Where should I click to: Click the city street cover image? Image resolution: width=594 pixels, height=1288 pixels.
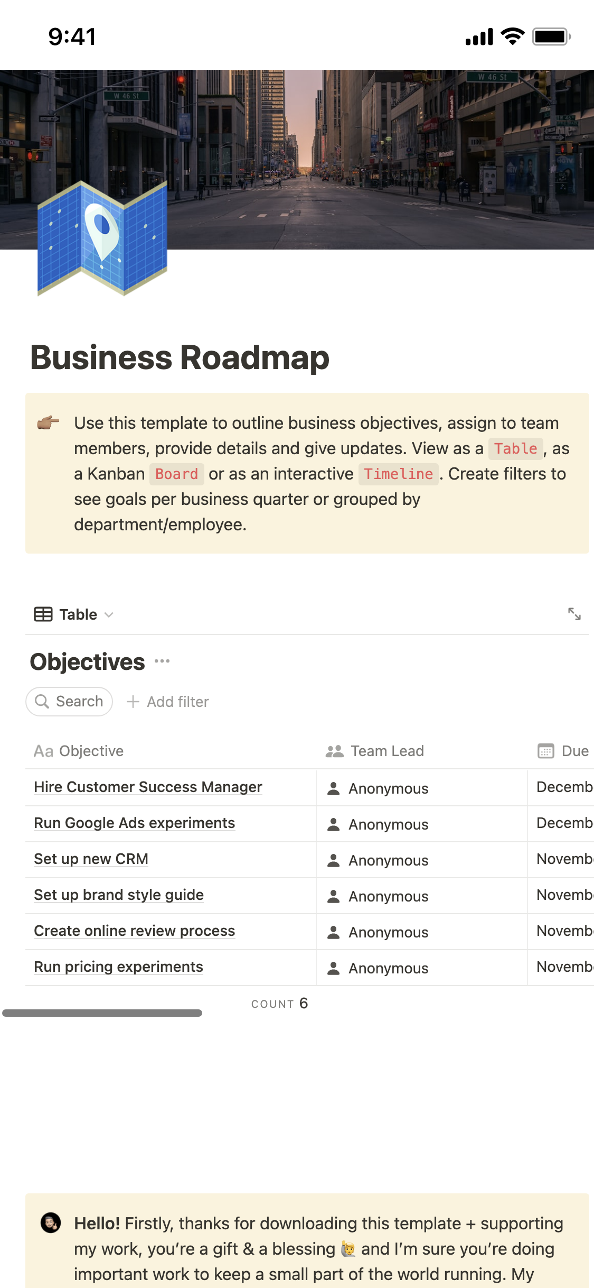pyautogui.click(x=370, y=159)
